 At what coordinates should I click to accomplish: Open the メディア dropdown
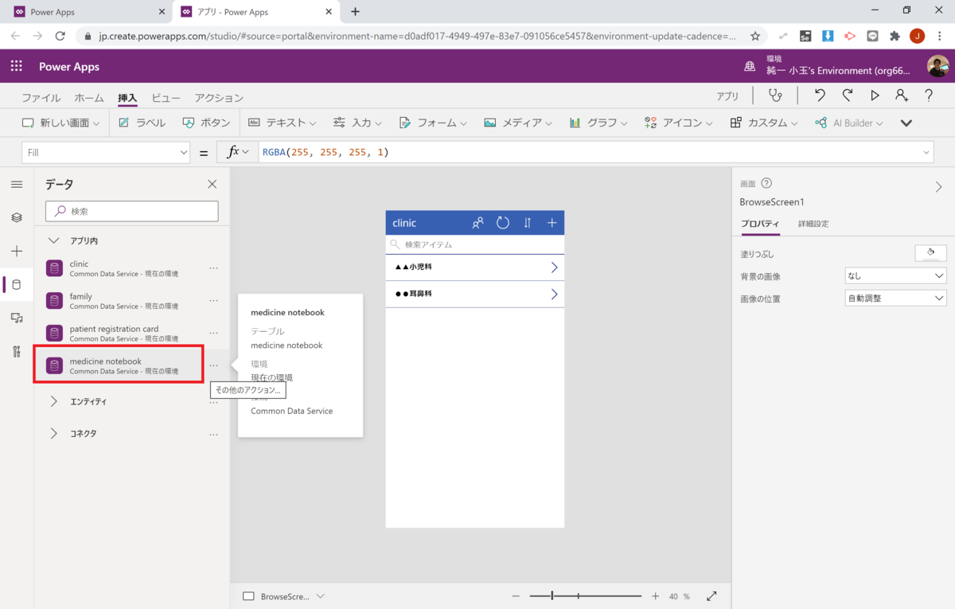[x=519, y=123]
